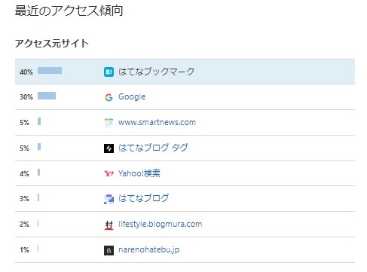
Task: Open the lifestyle.blogmura.com link
Action: pos(160,224)
